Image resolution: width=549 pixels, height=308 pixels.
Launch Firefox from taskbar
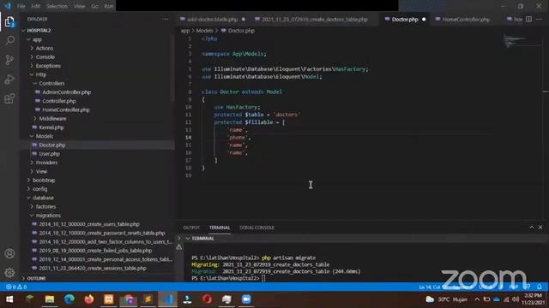(x=89, y=299)
